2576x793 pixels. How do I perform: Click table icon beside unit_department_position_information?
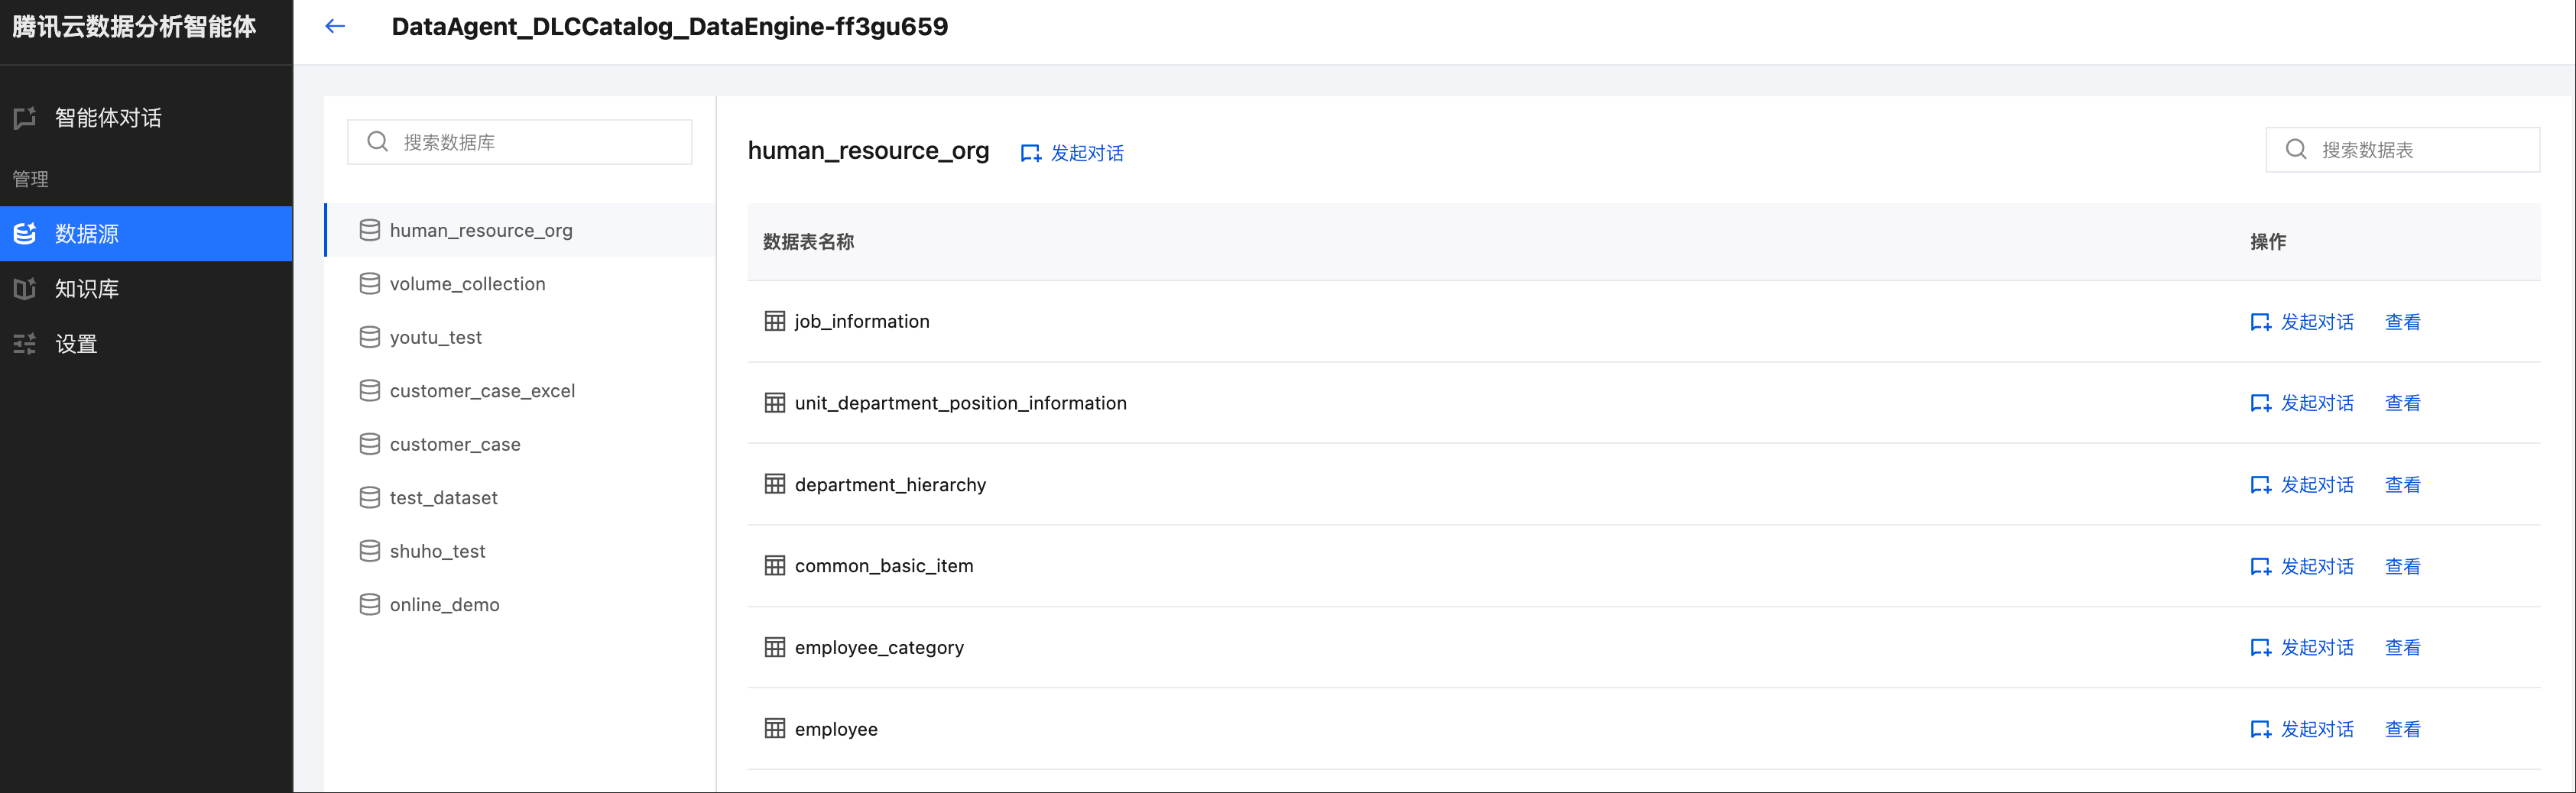pos(775,403)
